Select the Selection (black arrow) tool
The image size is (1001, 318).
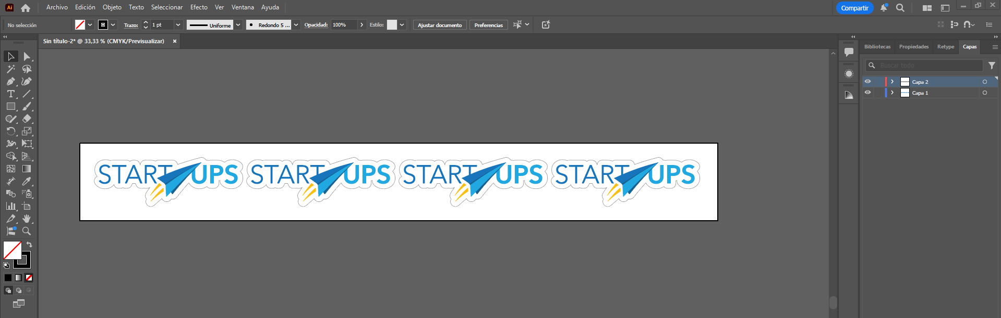tap(10, 56)
